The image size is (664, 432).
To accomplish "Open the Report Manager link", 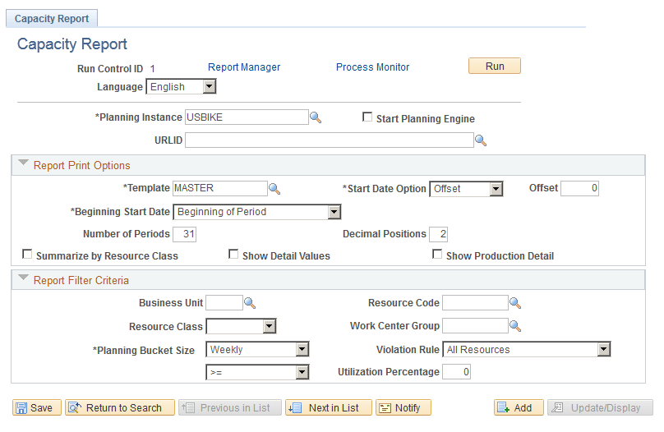I will tap(244, 67).
